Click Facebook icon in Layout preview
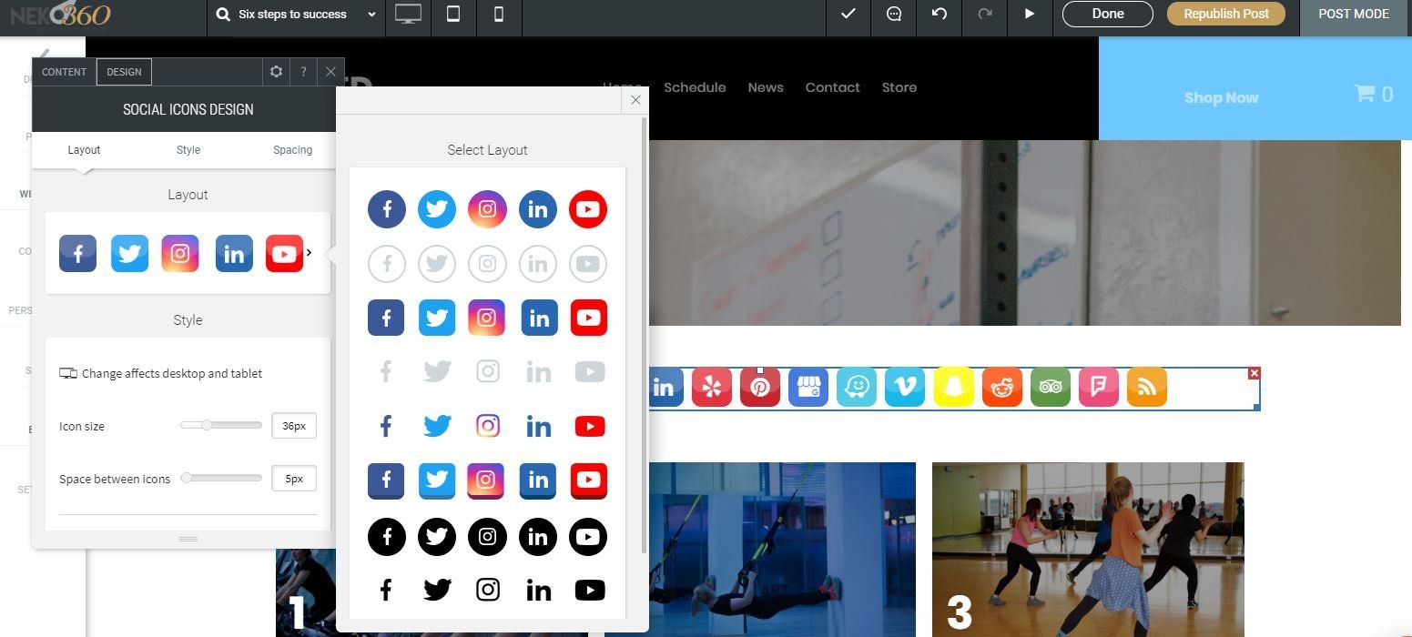 click(77, 254)
